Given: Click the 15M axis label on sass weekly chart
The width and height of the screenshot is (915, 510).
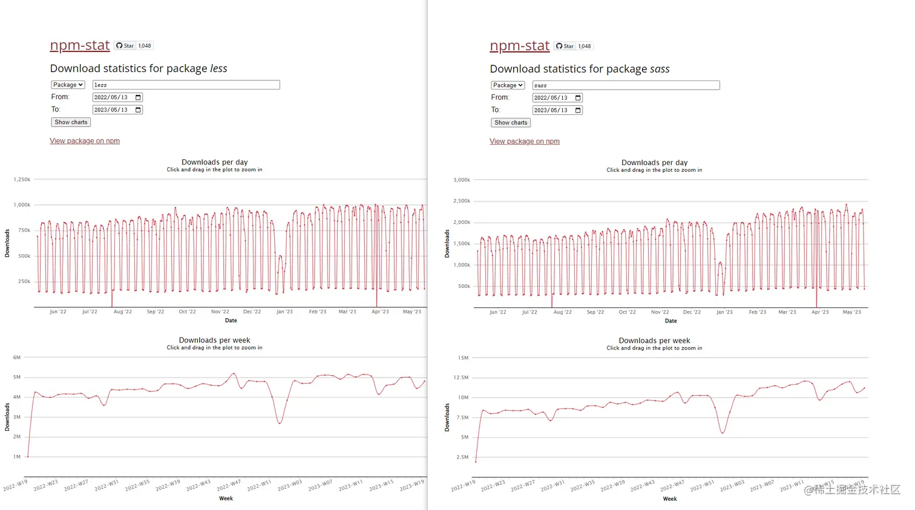Looking at the screenshot, I should (x=464, y=358).
